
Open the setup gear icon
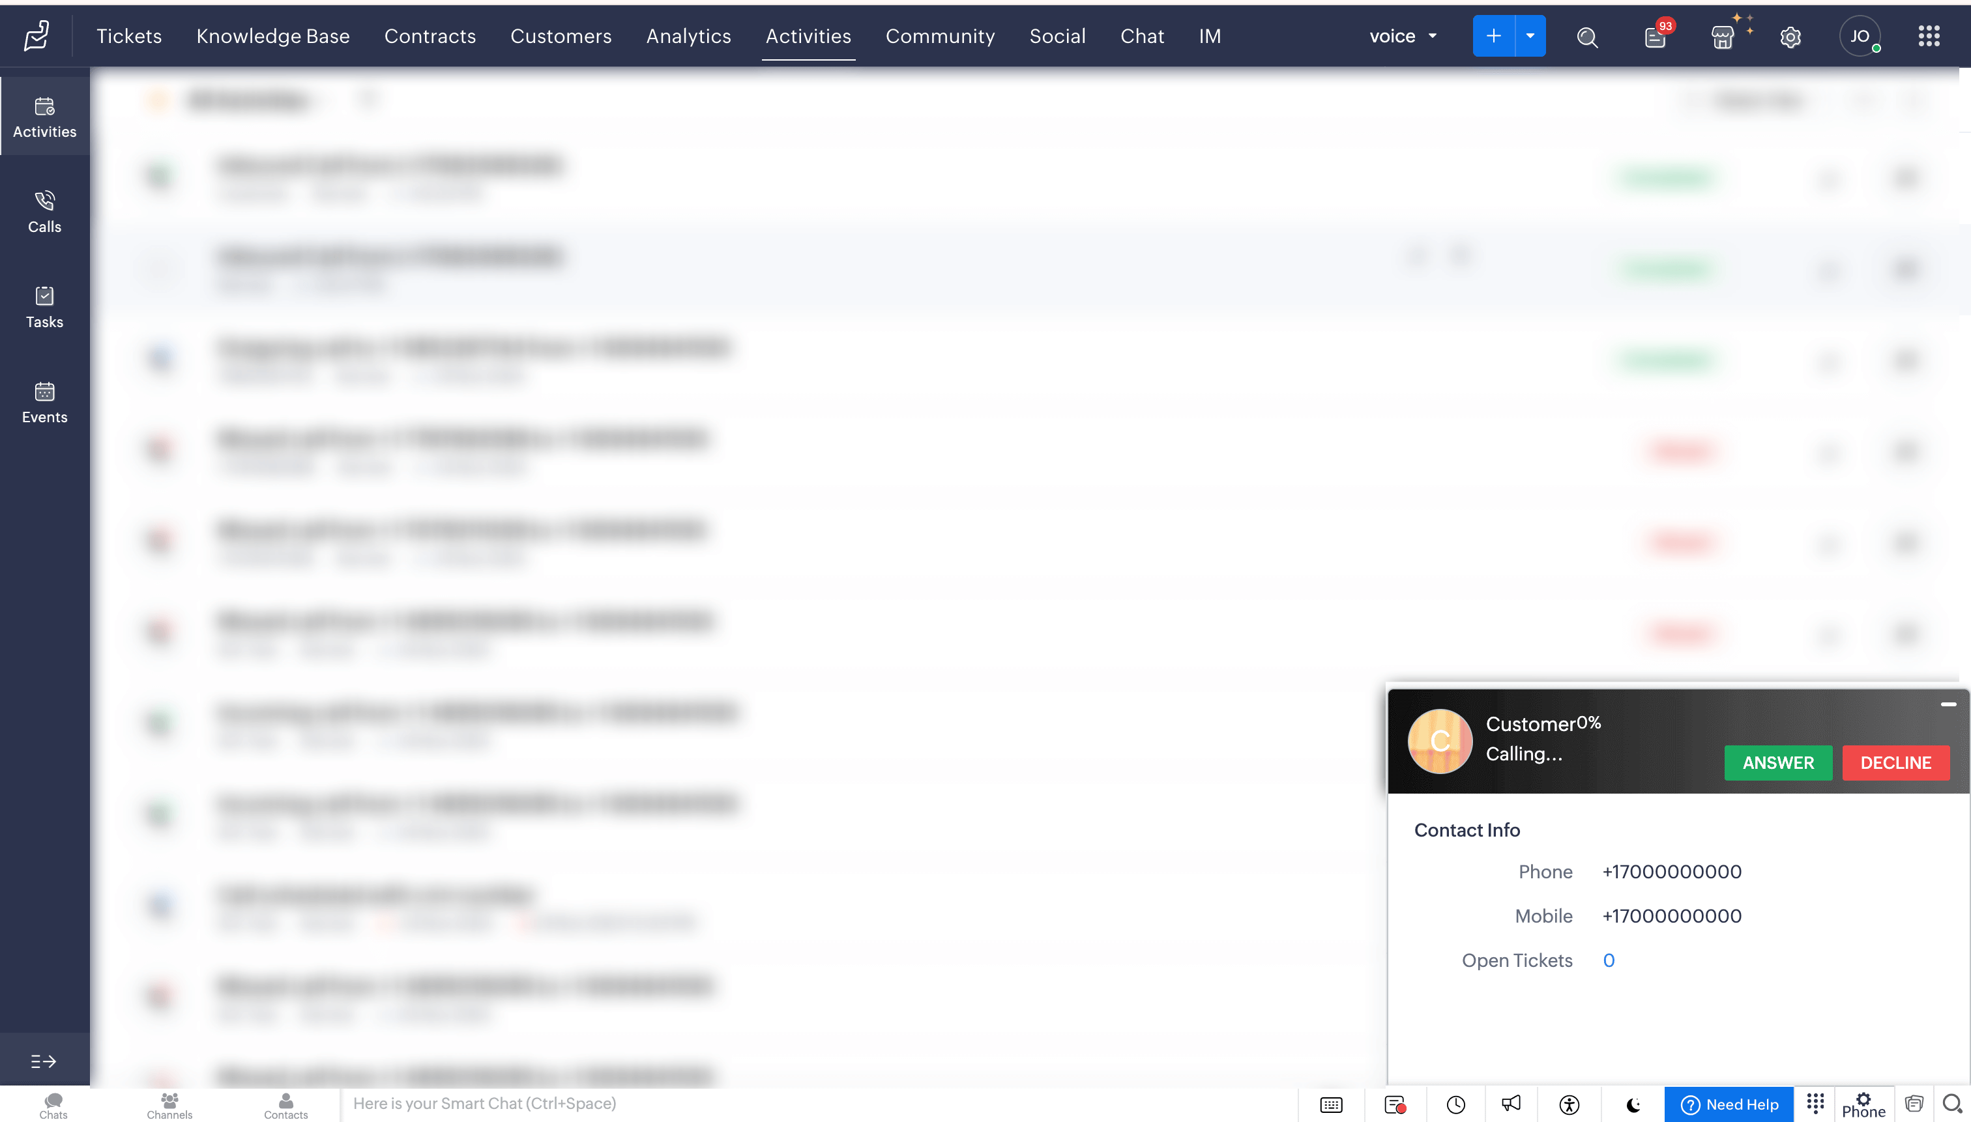click(1790, 36)
